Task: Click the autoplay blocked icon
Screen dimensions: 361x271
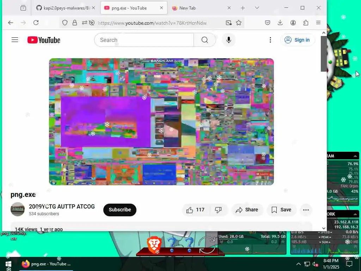Action: (x=92, y=23)
